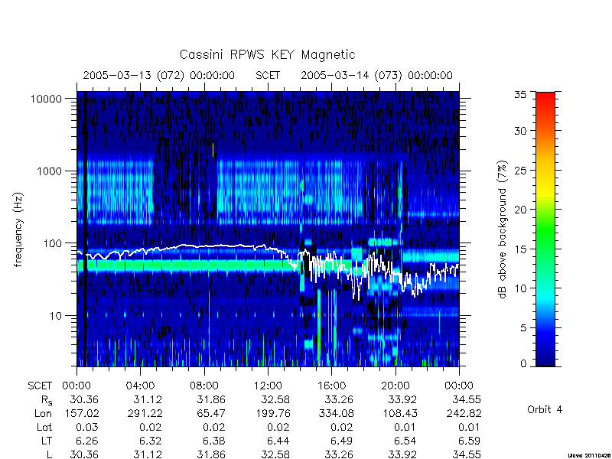Click Lon value 108.43

coord(402,413)
